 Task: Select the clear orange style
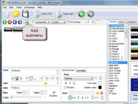tap(115, 70)
